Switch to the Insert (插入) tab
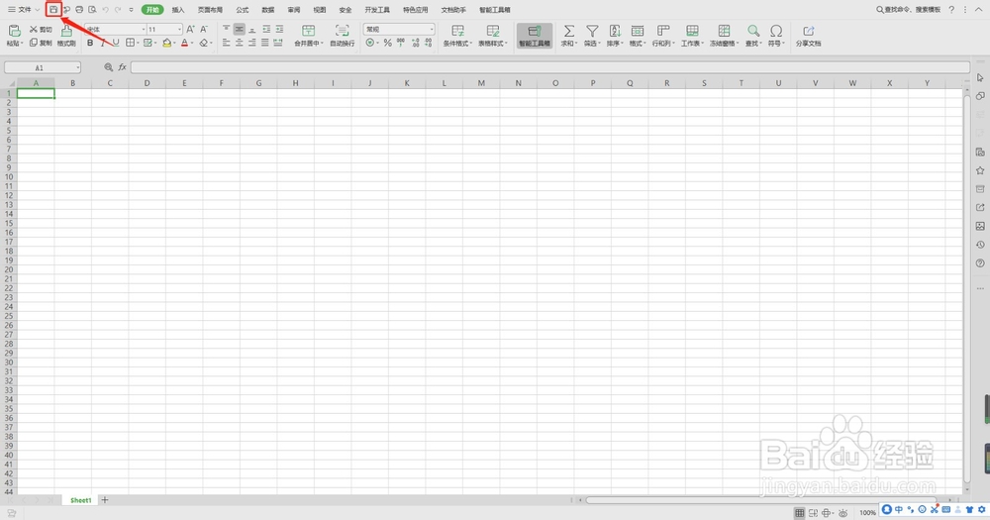This screenshot has height=520, width=990. 178,10
